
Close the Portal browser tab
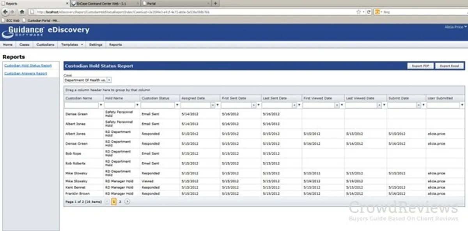click(208, 3)
